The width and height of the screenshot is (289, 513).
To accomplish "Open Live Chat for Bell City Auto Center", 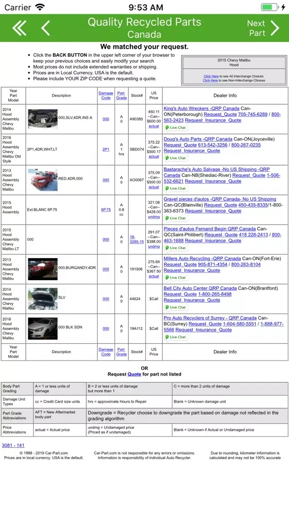I will (x=176, y=307).
